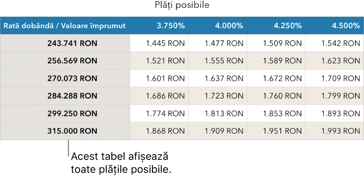Click the 284.288 RON row header
Image resolution: width=364 pixels, height=179 pixels.
point(72,96)
